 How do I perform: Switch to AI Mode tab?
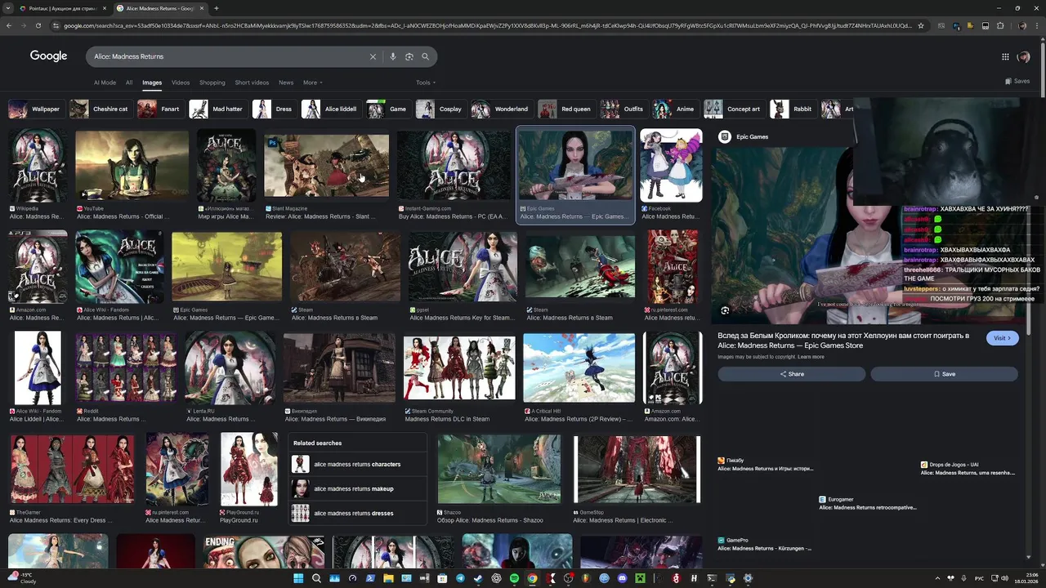coord(105,82)
